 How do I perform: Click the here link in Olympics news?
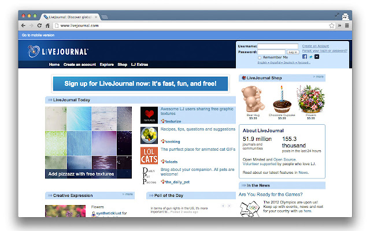point(307,211)
